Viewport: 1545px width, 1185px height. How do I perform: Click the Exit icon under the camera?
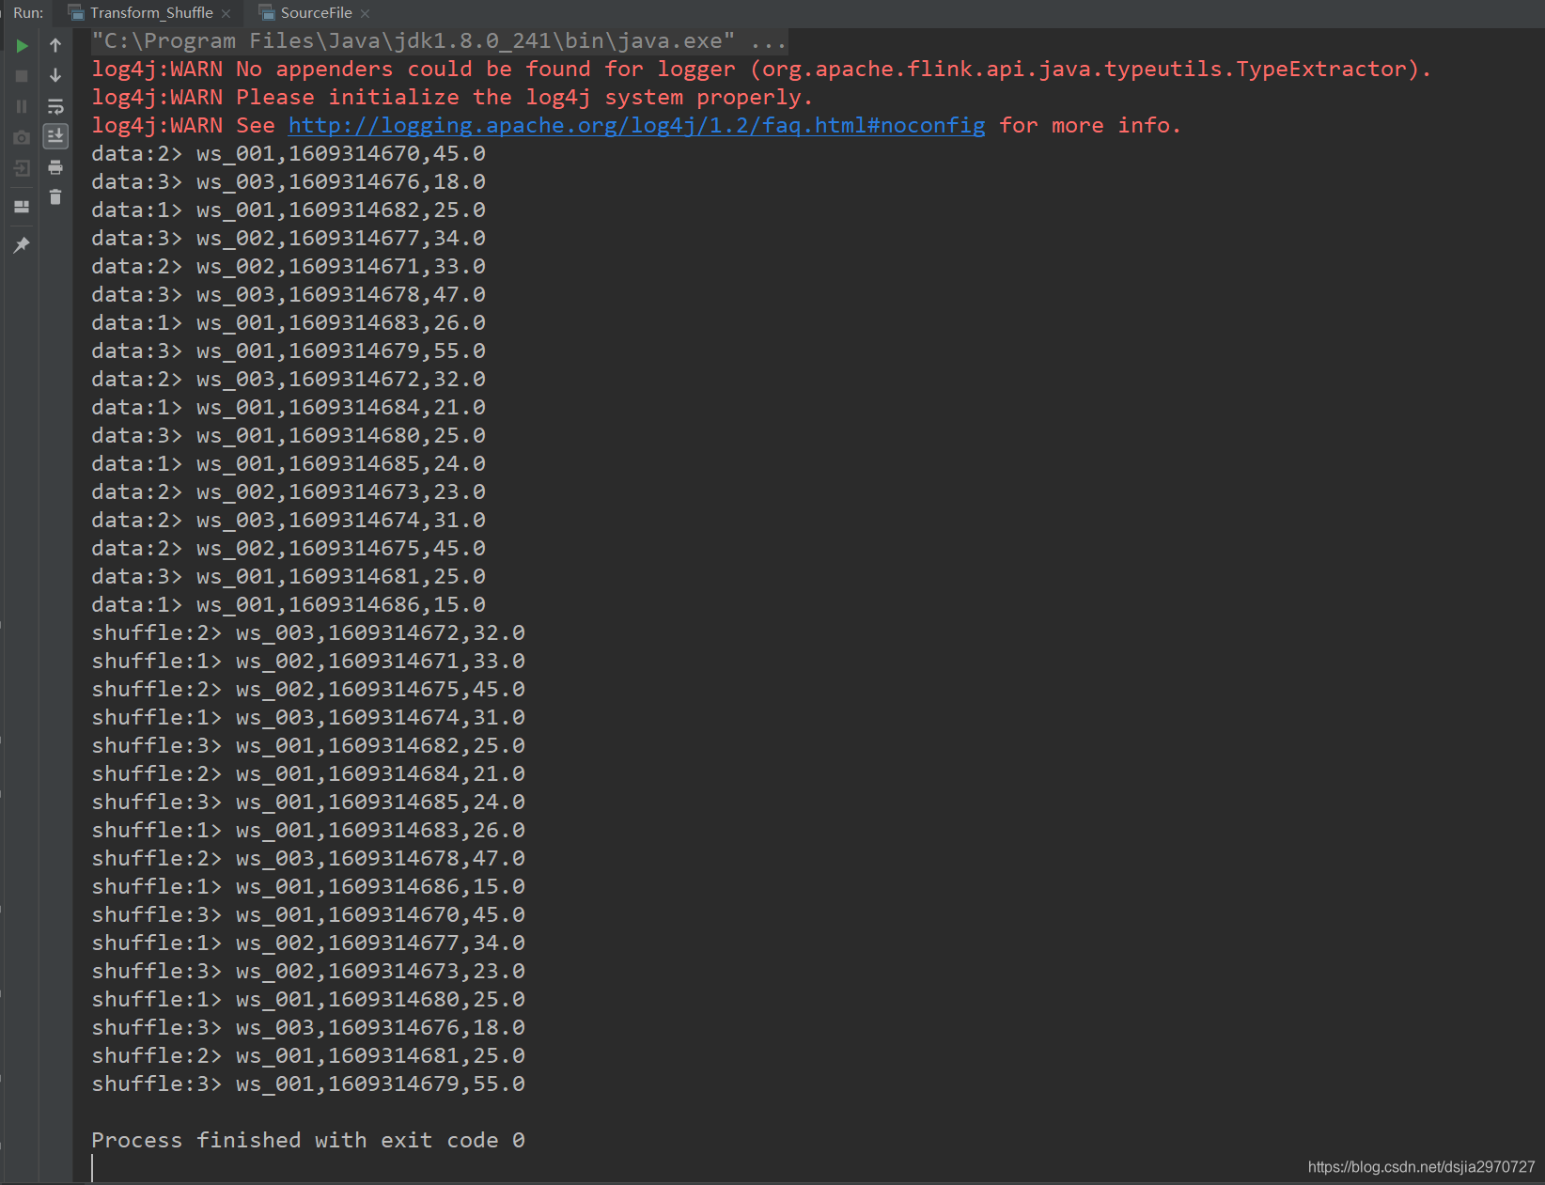pyautogui.click(x=22, y=168)
